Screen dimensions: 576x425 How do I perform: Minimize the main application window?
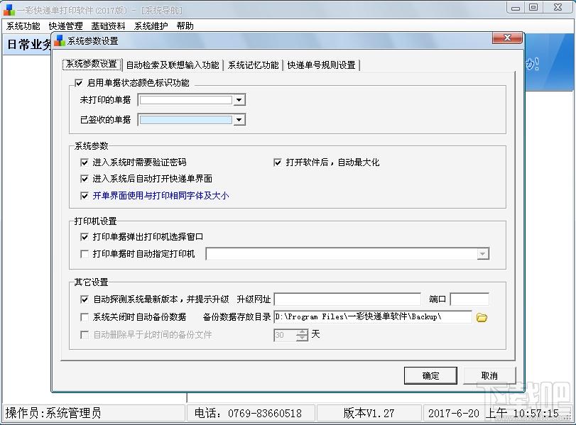516,7
